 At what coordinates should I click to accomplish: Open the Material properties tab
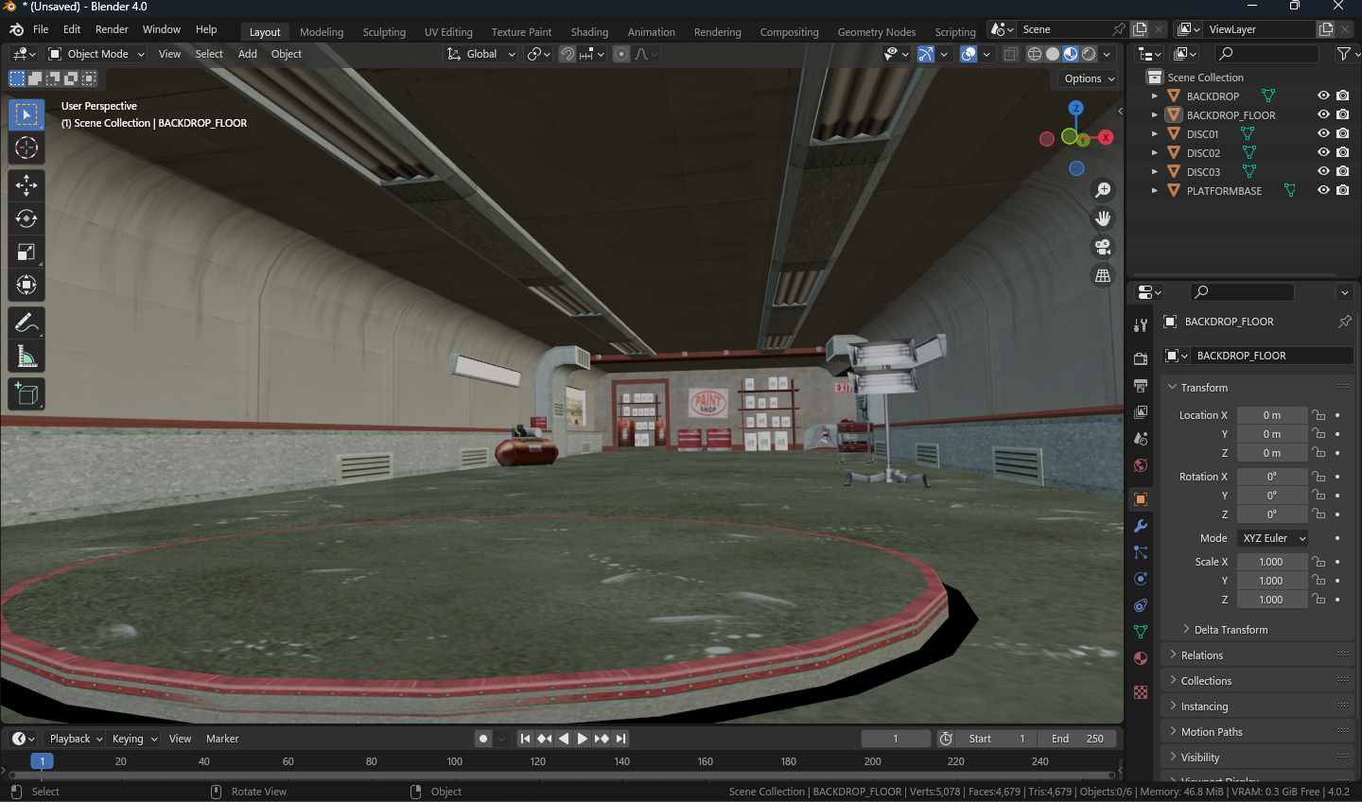1141,658
